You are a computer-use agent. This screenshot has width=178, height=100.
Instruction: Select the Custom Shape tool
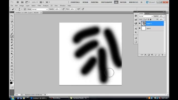coord(12,66)
